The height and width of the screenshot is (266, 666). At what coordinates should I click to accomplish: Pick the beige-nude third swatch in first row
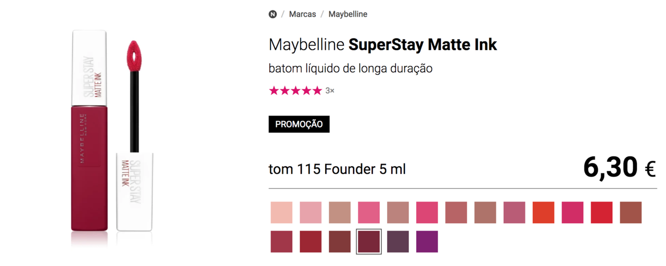[x=340, y=212]
